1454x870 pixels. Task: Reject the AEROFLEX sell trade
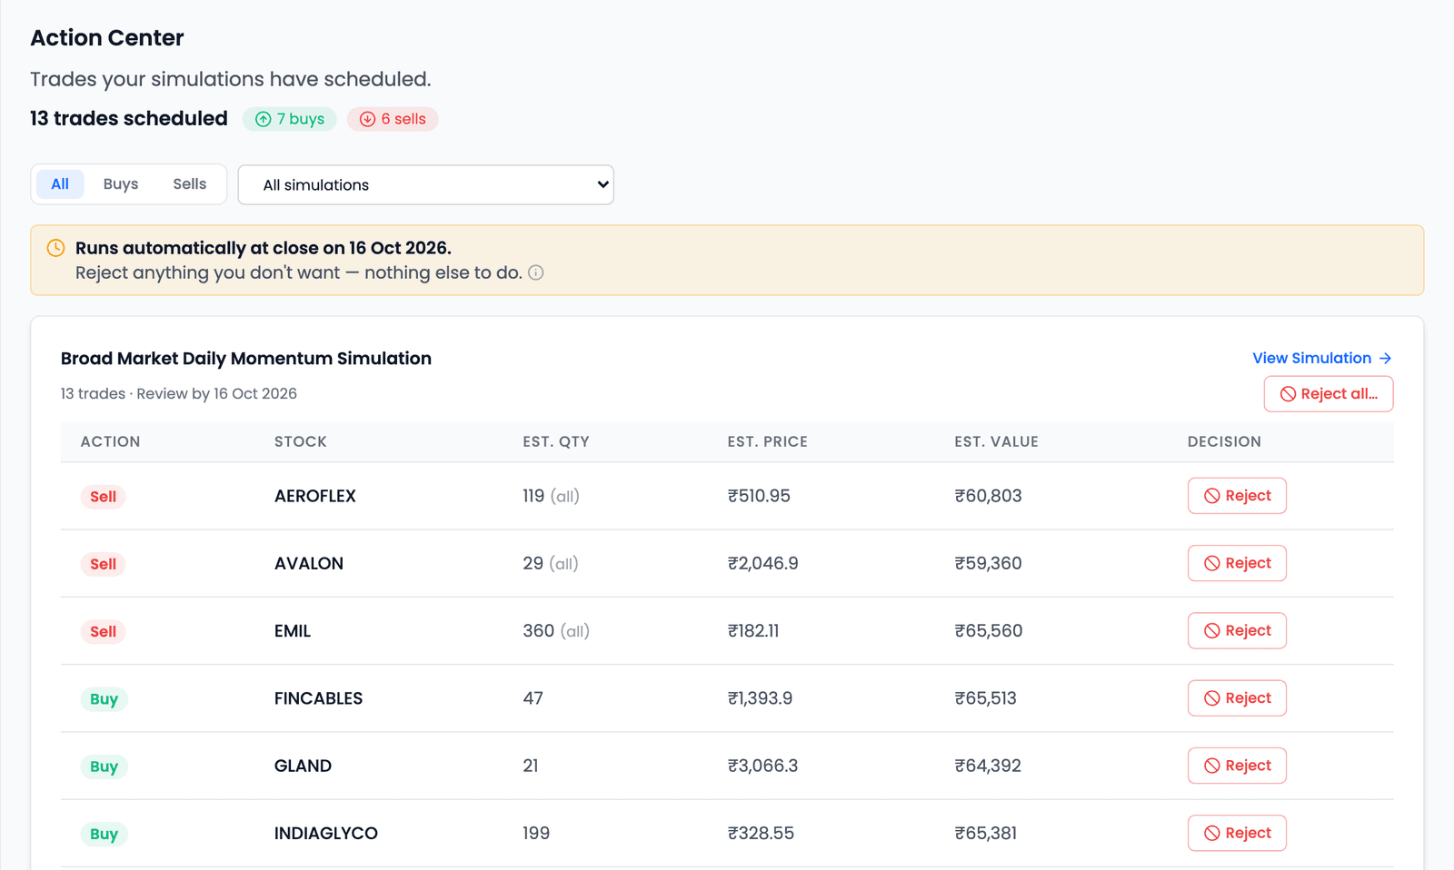1237,496
